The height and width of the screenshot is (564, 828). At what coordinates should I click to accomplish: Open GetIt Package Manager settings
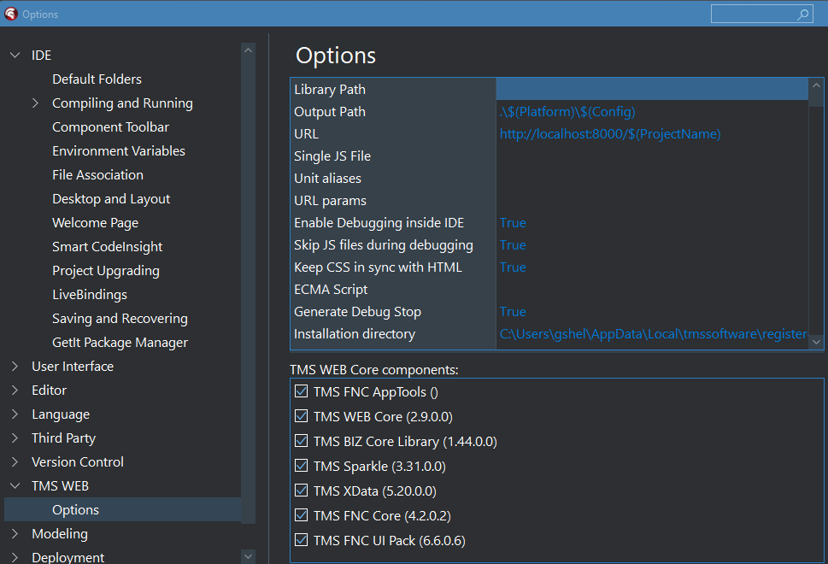[x=120, y=343]
